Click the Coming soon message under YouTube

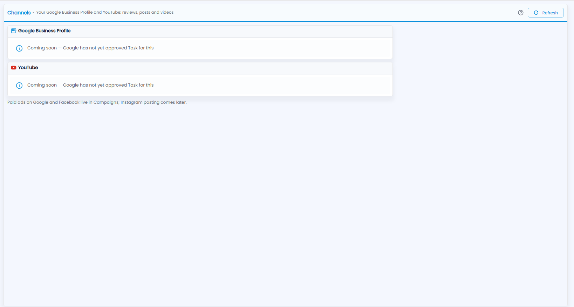tap(90, 85)
